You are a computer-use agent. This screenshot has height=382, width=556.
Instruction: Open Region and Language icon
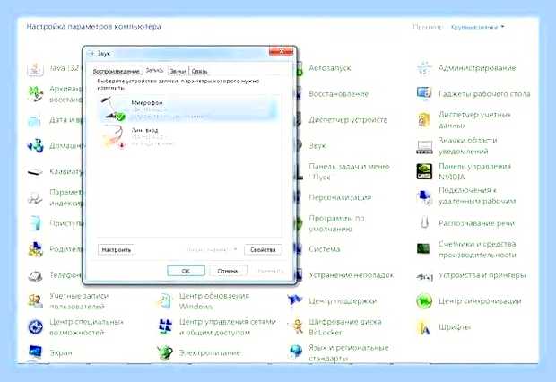click(296, 352)
